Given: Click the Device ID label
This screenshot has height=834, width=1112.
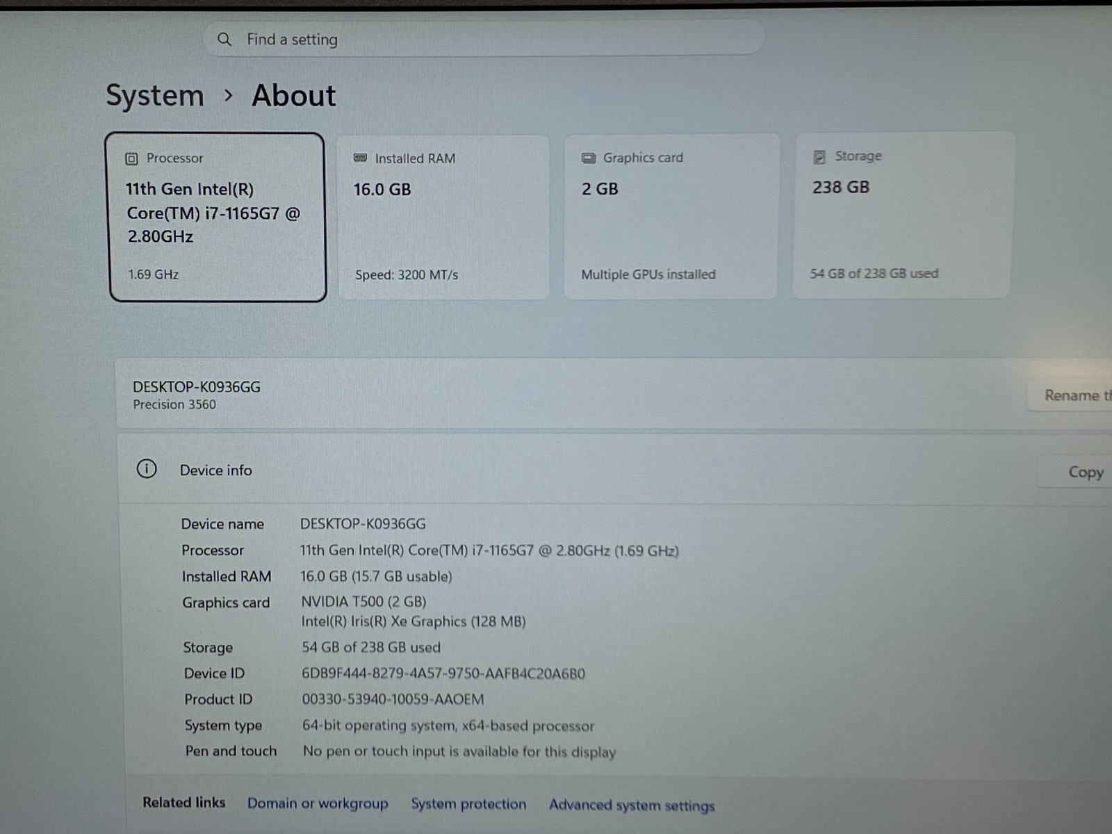Looking at the screenshot, I should click(214, 673).
